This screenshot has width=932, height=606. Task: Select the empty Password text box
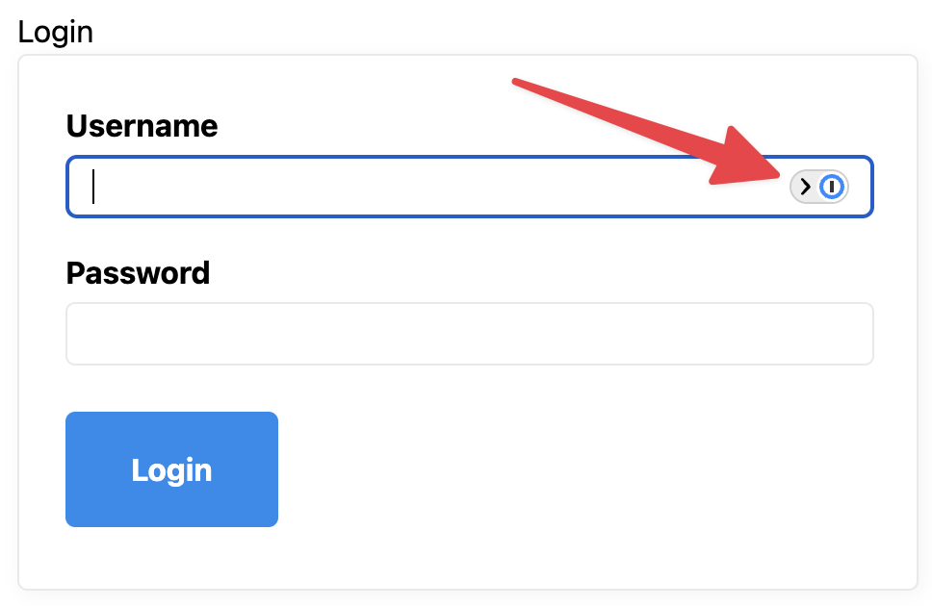pos(469,334)
